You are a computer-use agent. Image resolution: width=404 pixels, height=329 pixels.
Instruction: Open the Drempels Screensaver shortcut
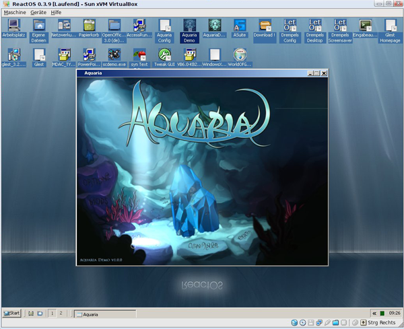[340, 26]
